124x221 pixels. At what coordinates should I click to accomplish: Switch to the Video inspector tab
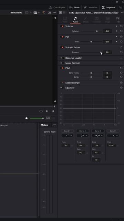[65, 20]
